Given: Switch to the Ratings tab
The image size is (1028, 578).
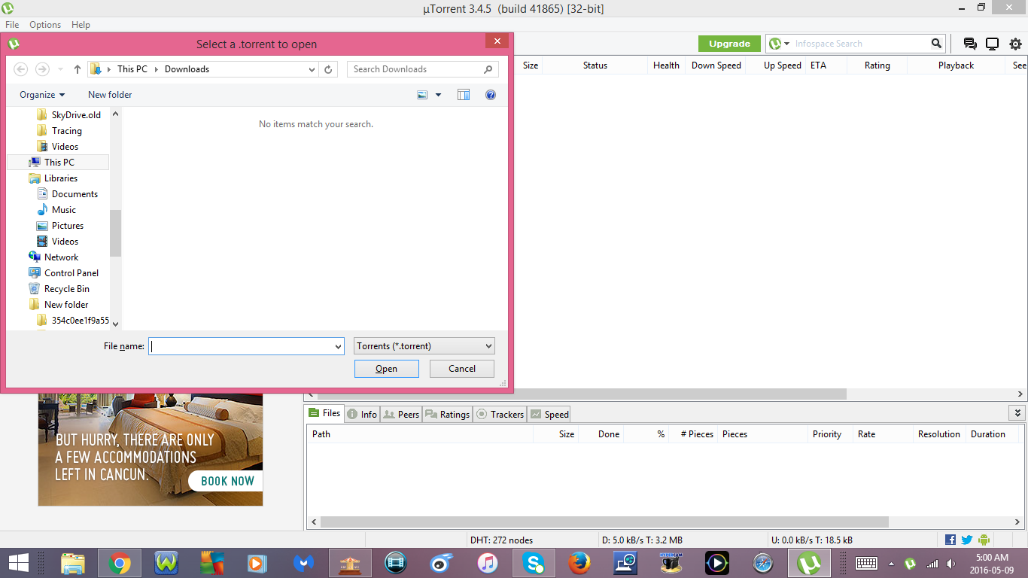Looking at the screenshot, I should (x=448, y=414).
